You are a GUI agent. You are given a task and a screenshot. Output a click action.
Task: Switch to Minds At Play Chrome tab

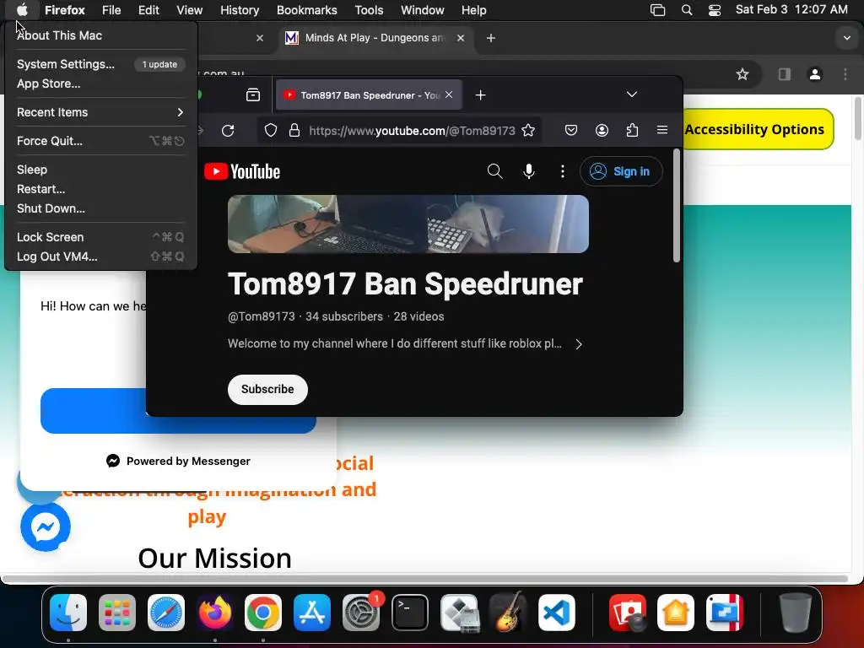(x=375, y=38)
